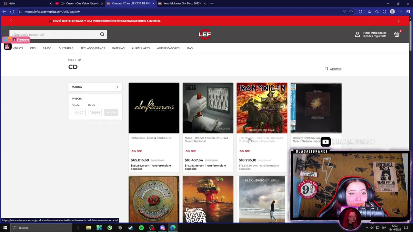Screen dimensions: 413x232
Task: Toggle the Edge sidebar icon
Action: coord(408,12)
